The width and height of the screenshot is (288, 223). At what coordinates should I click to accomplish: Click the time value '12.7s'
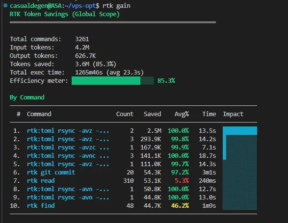(207, 189)
